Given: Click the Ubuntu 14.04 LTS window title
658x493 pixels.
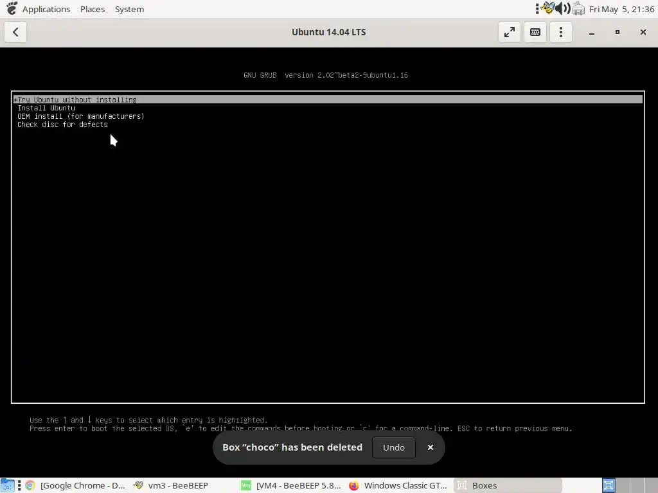Looking at the screenshot, I should (x=328, y=32).
